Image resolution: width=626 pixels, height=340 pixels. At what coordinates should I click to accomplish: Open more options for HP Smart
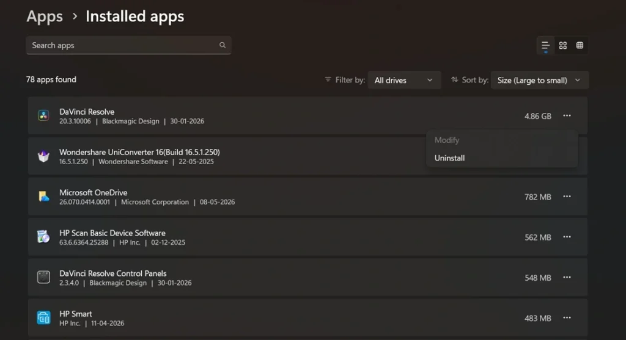pos(567,317)
